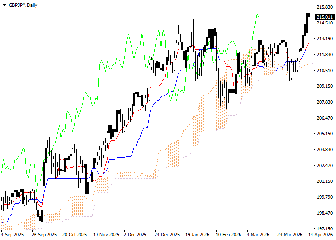Click the 4 Mar 2026 time label
This screenshot has height=240, width=336.
pos(259,235)
